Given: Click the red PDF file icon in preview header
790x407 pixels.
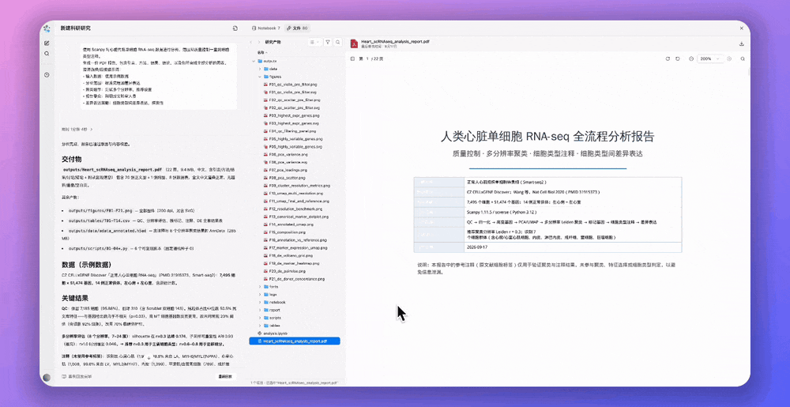Looking at the screenshot, I should [355, 43].
